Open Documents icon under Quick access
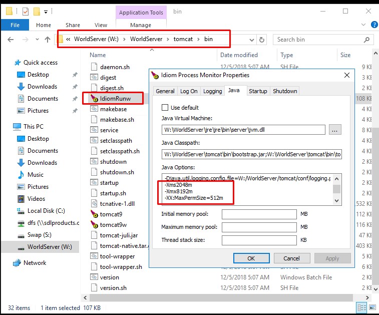This screenshot has height=315, width=379. (21, 98)
